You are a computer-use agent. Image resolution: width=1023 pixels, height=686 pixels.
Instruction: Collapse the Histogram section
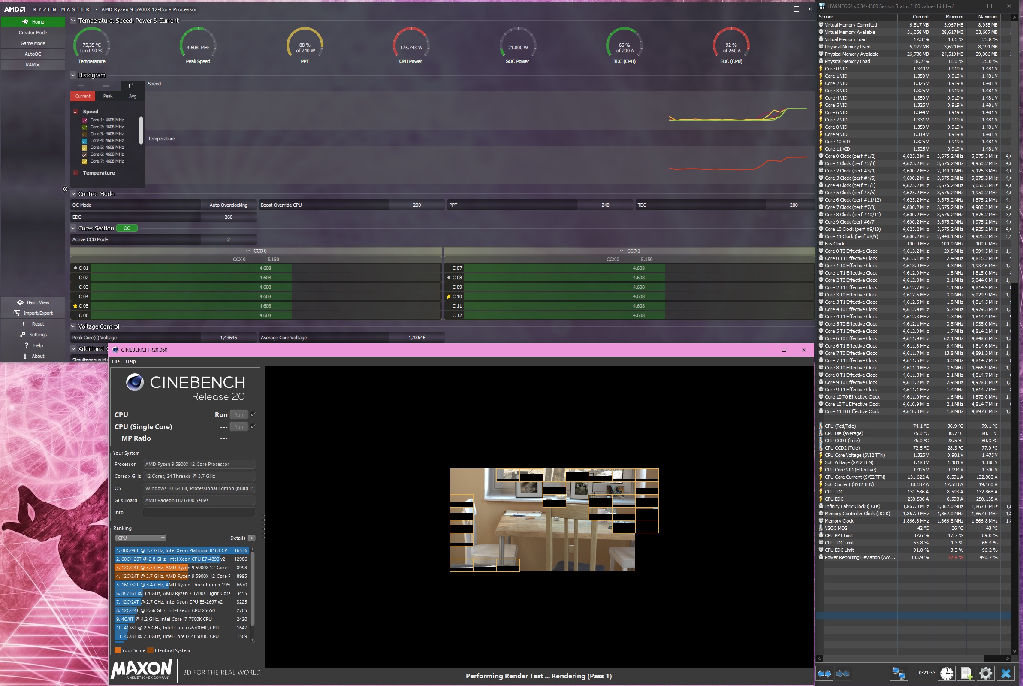click(73, 75)
